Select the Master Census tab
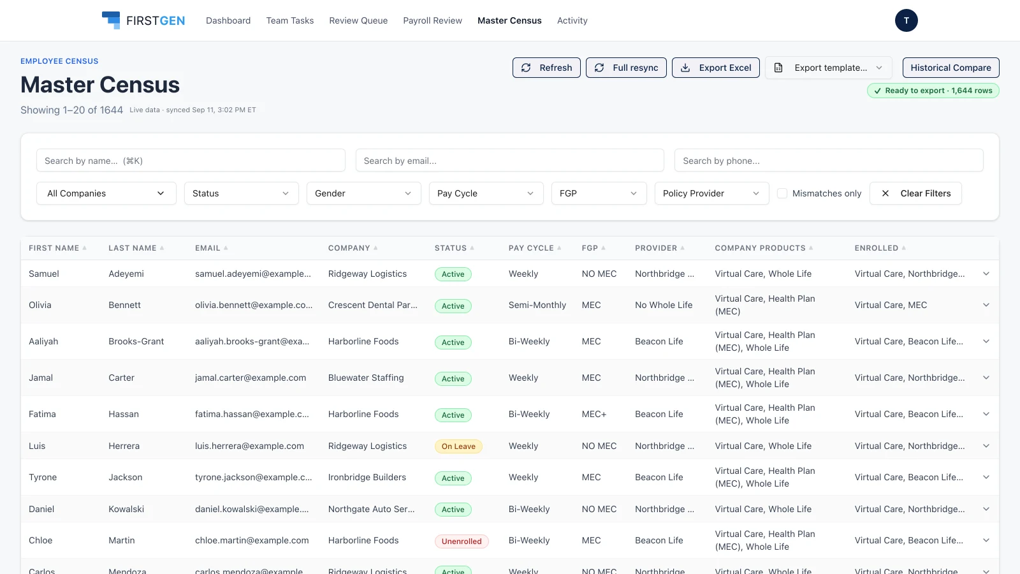The height and width of the screenshot is (574, 1020). tap(509, 20)
